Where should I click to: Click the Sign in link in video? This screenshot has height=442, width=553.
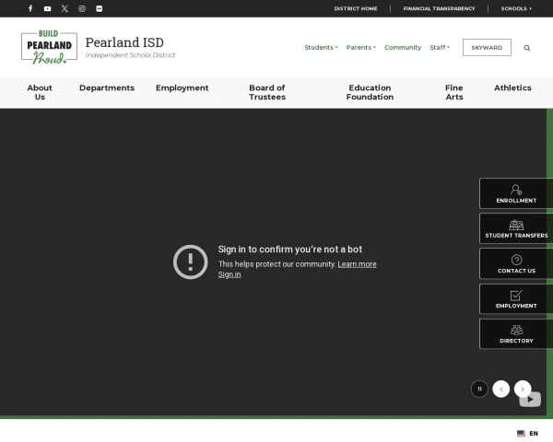[229, 274]
